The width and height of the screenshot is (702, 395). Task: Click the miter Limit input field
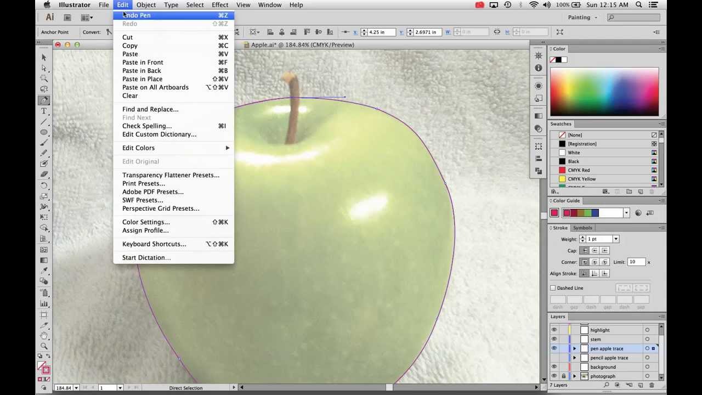[636, 262]
